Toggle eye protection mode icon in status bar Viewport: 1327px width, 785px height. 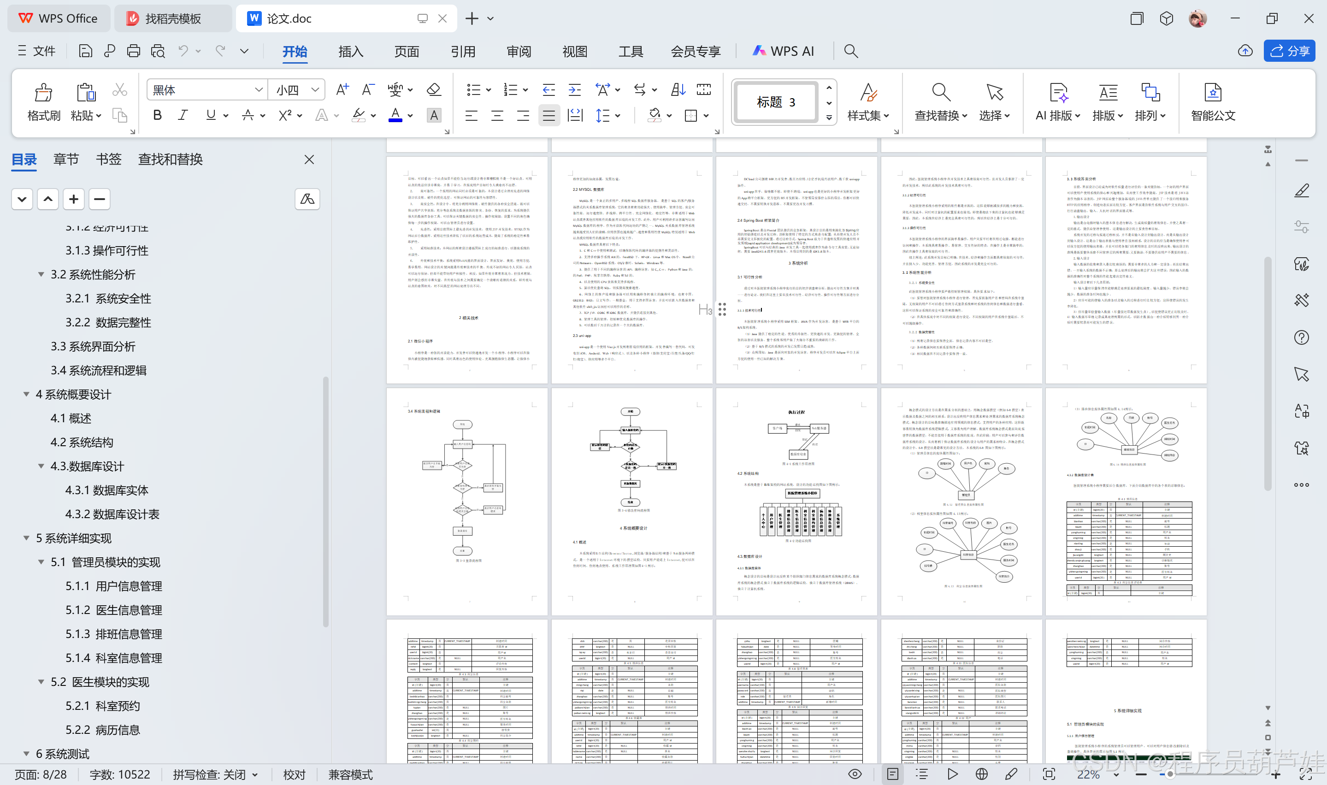(x=855, y=774)
